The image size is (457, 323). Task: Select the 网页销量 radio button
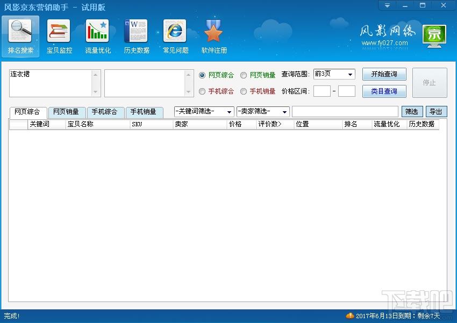click(x=244, y=75)
